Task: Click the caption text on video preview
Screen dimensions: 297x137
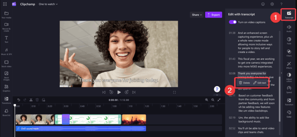Action: tap(119, 80)
